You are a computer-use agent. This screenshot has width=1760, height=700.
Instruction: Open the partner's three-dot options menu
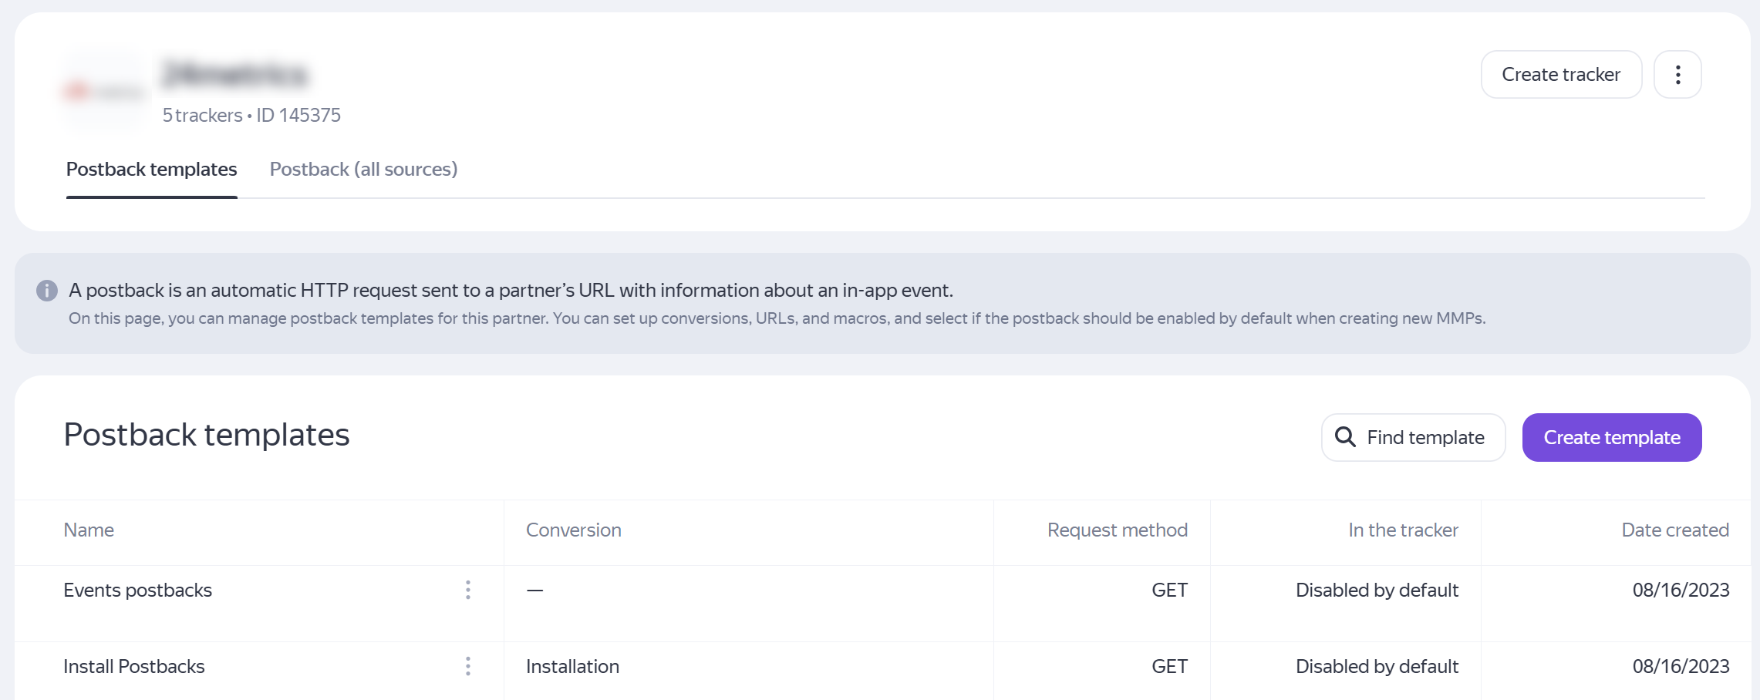[1677, 75]
